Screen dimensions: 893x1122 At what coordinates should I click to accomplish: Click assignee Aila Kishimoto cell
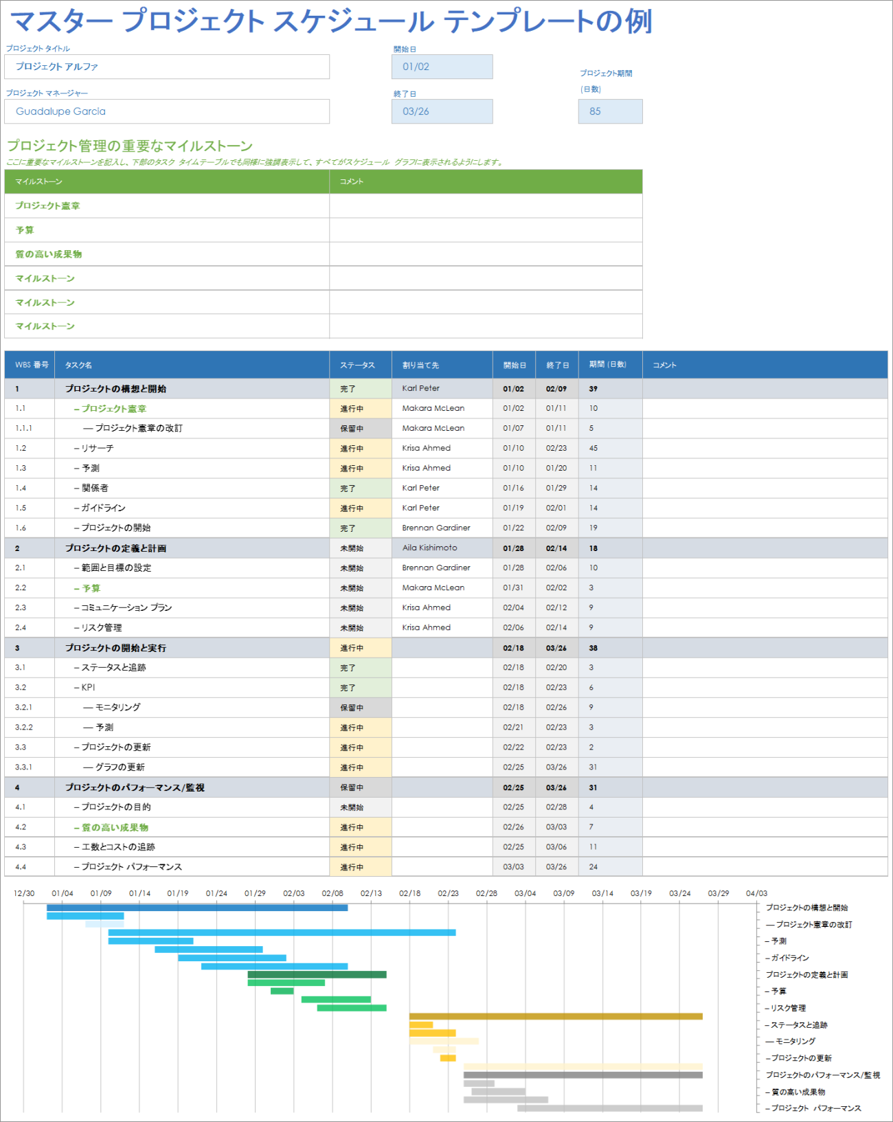(x=442, y=548)
